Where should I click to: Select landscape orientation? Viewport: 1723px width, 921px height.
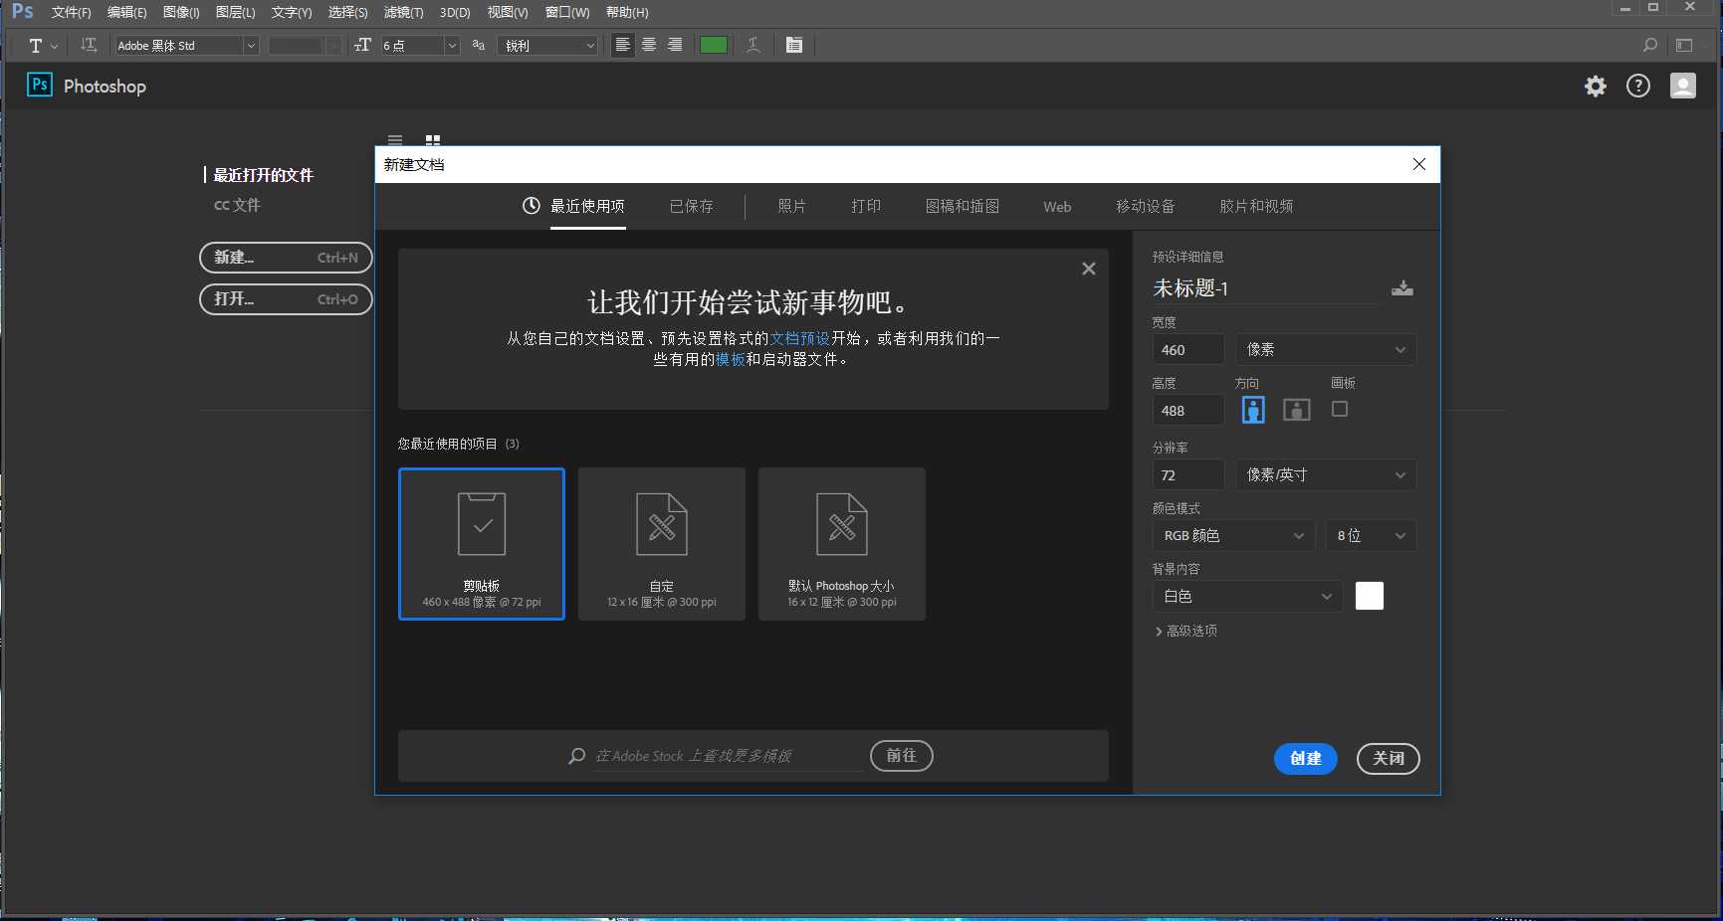[1296, 410]
